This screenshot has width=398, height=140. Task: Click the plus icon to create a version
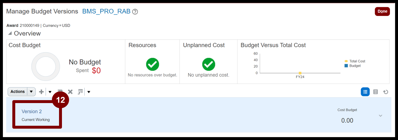(41, 92)
